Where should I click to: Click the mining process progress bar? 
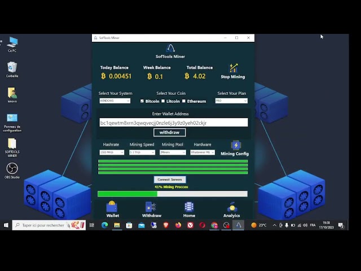click(173, 194)
